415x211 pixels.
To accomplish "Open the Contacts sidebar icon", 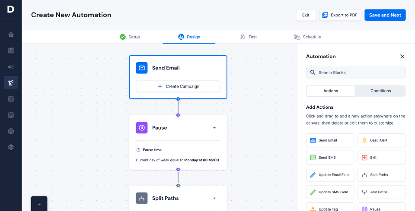I will 11,50.
